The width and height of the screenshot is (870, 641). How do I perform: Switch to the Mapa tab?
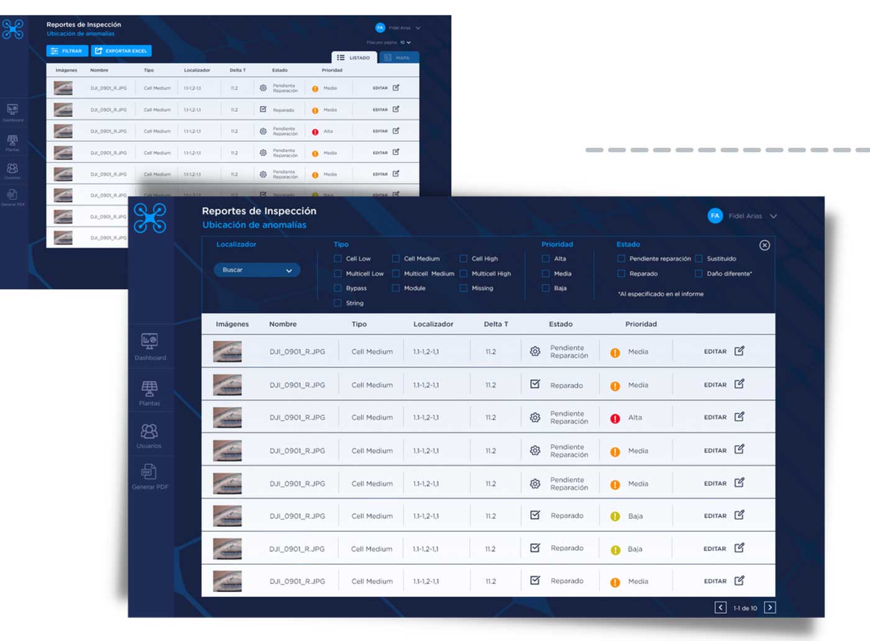[397, 57]
